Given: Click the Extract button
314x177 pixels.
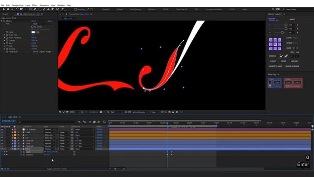Looking at the screenshot, I should (273, 61).
